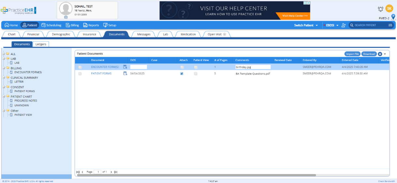Open the Billing menu
The image size is (397, 183).
pos(72,25)
